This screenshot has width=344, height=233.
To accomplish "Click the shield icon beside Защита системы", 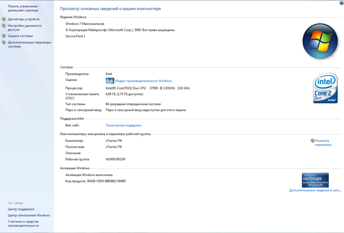I will click(4, 36).
